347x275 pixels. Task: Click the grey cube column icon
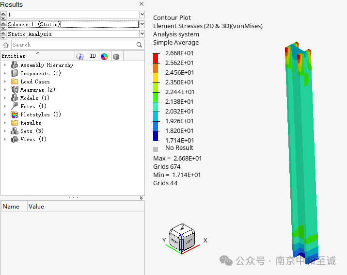116,57
